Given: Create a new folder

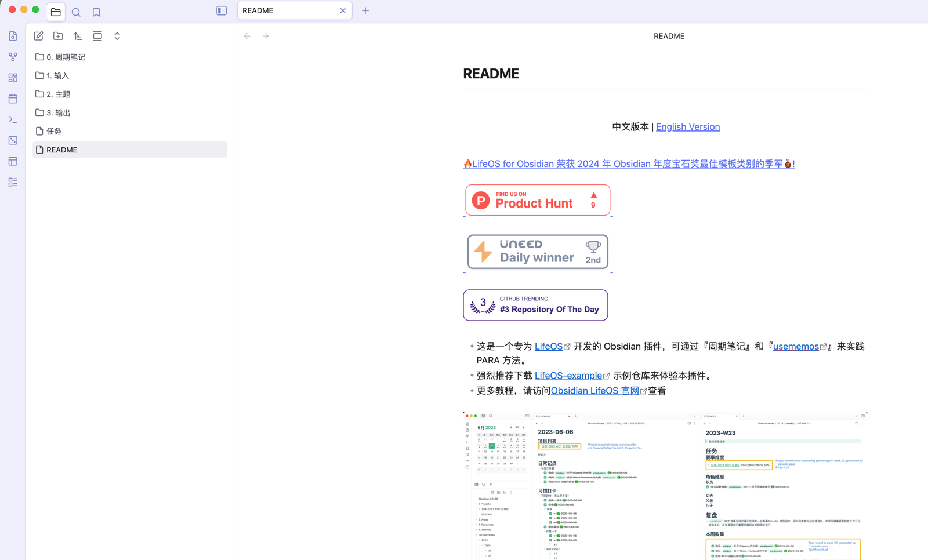Looking at the screenshot, I should [x=58, y=36].
